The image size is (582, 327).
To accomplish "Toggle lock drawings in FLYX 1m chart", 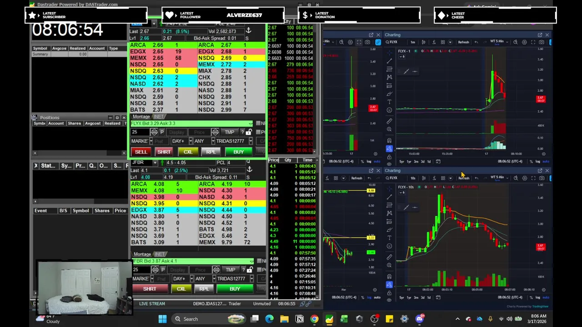I will 389,157.
